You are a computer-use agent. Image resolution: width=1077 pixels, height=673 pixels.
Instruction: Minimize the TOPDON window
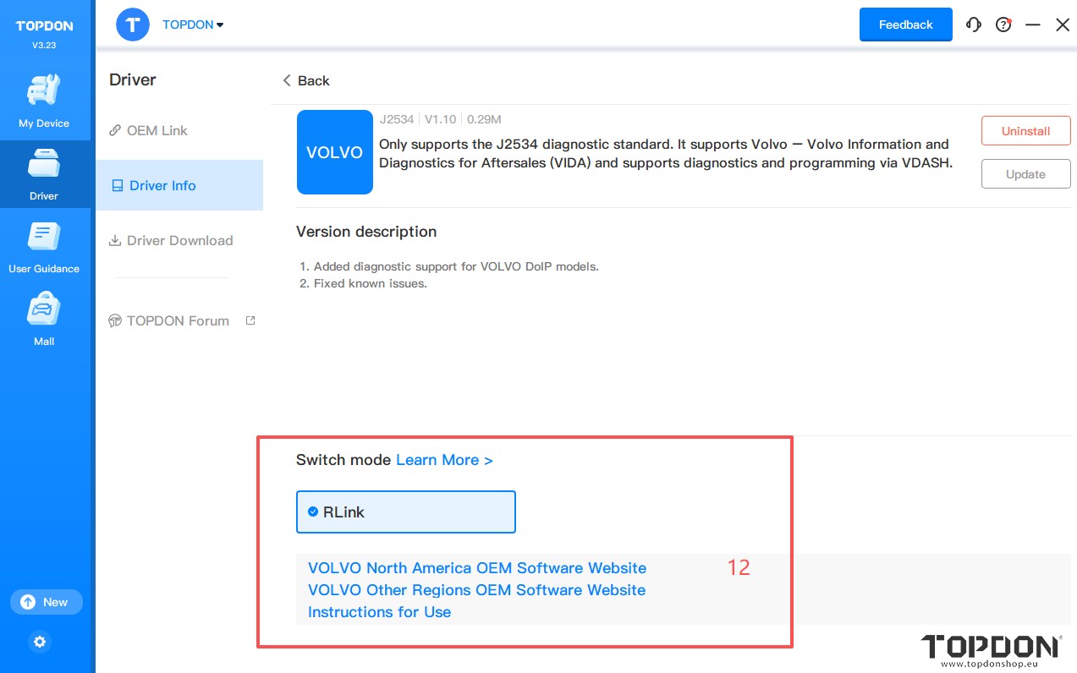coord(1033,25)
